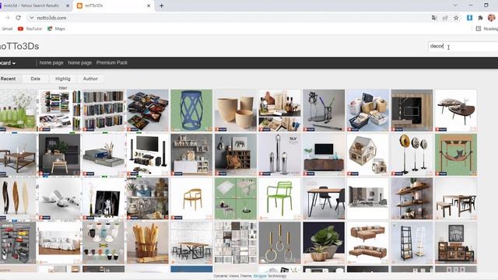Select the Highlig sort tab
This screenshot has height=280, width=498.
63,79
